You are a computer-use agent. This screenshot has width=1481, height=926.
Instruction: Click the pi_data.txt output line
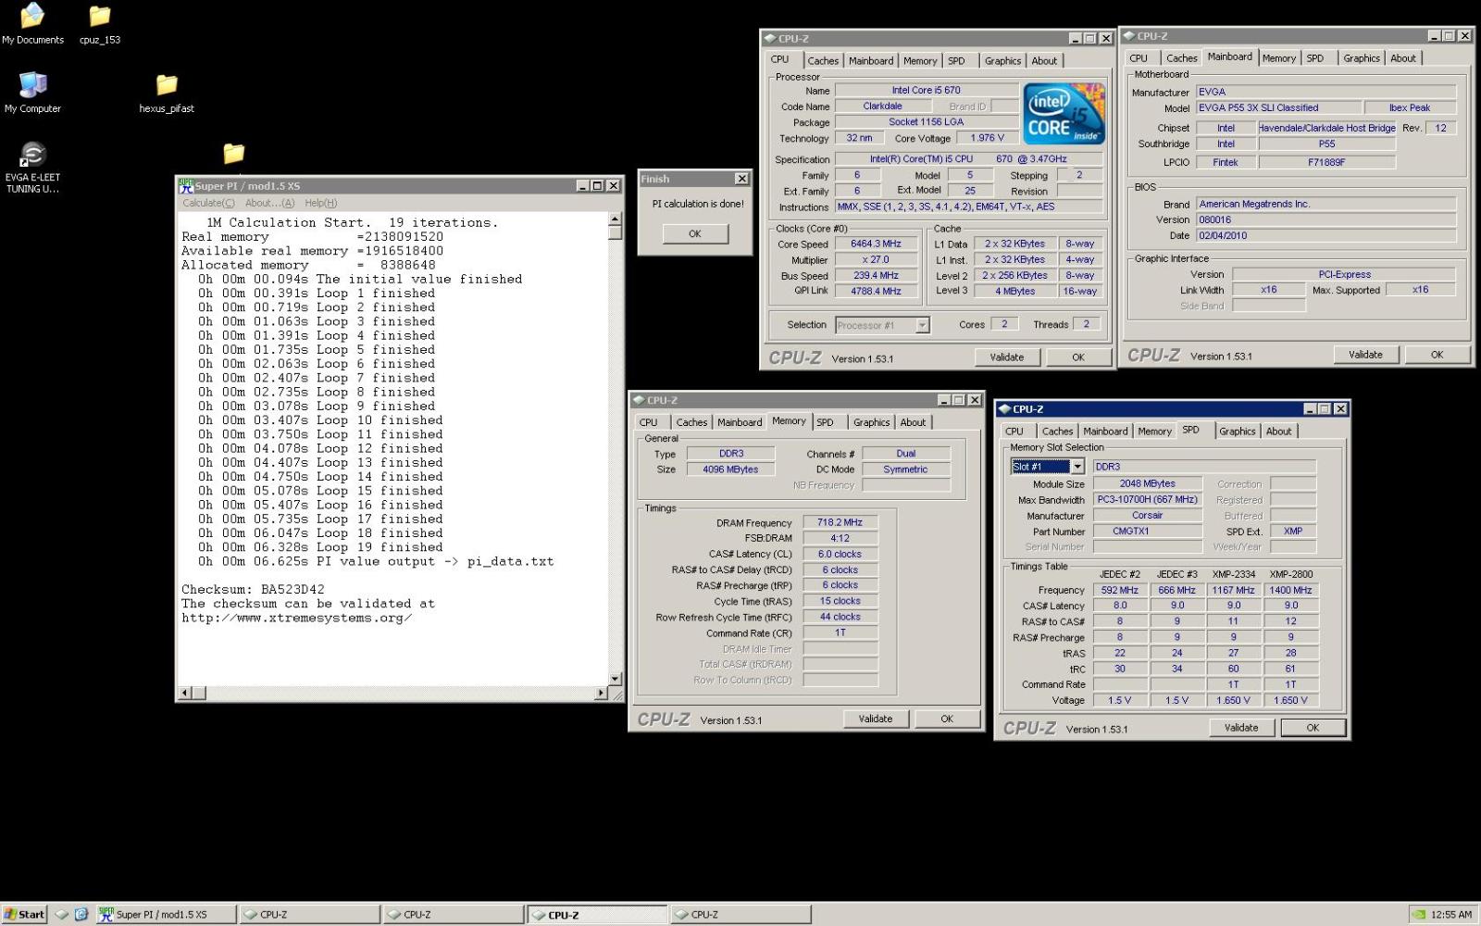click(375, 561)
